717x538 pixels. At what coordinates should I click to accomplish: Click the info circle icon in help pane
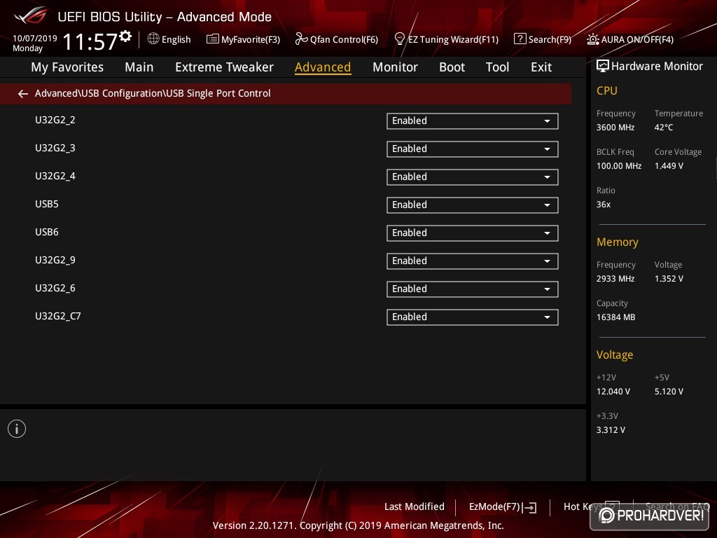17,429
